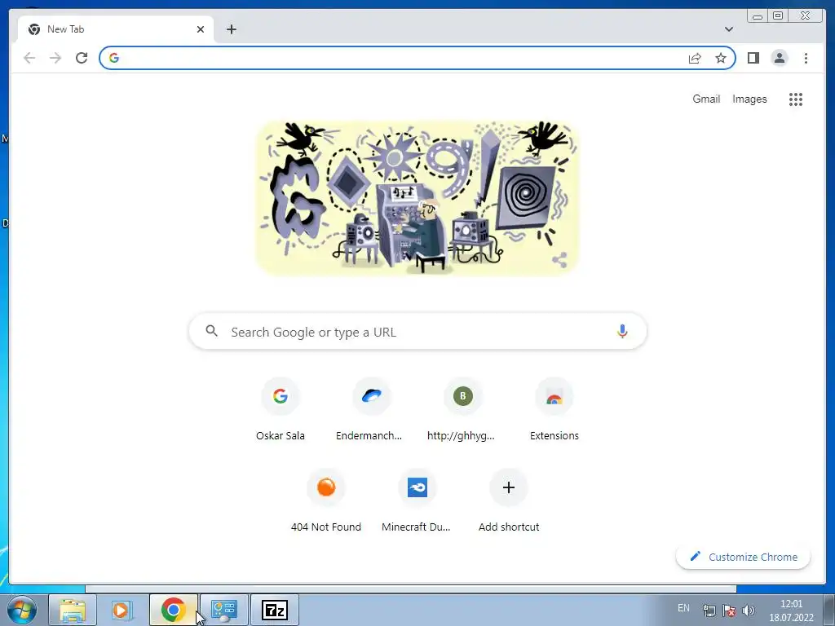The height and width of the screenshot is (626, 835).
Task: Select the New Tab tab
Action: 116,29
